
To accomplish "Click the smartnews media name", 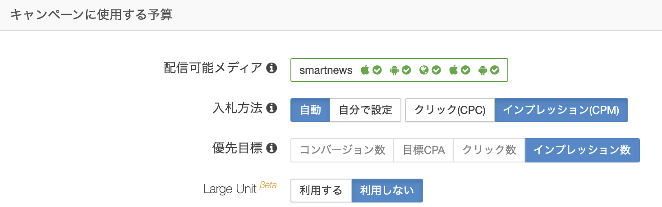I will click(x=326, y=70).
